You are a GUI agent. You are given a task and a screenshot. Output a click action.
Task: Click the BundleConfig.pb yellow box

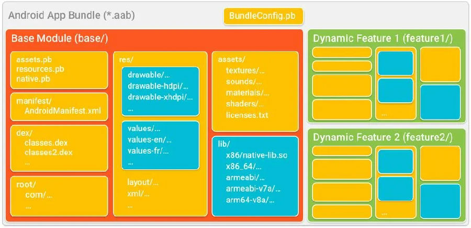coord(263,16)
